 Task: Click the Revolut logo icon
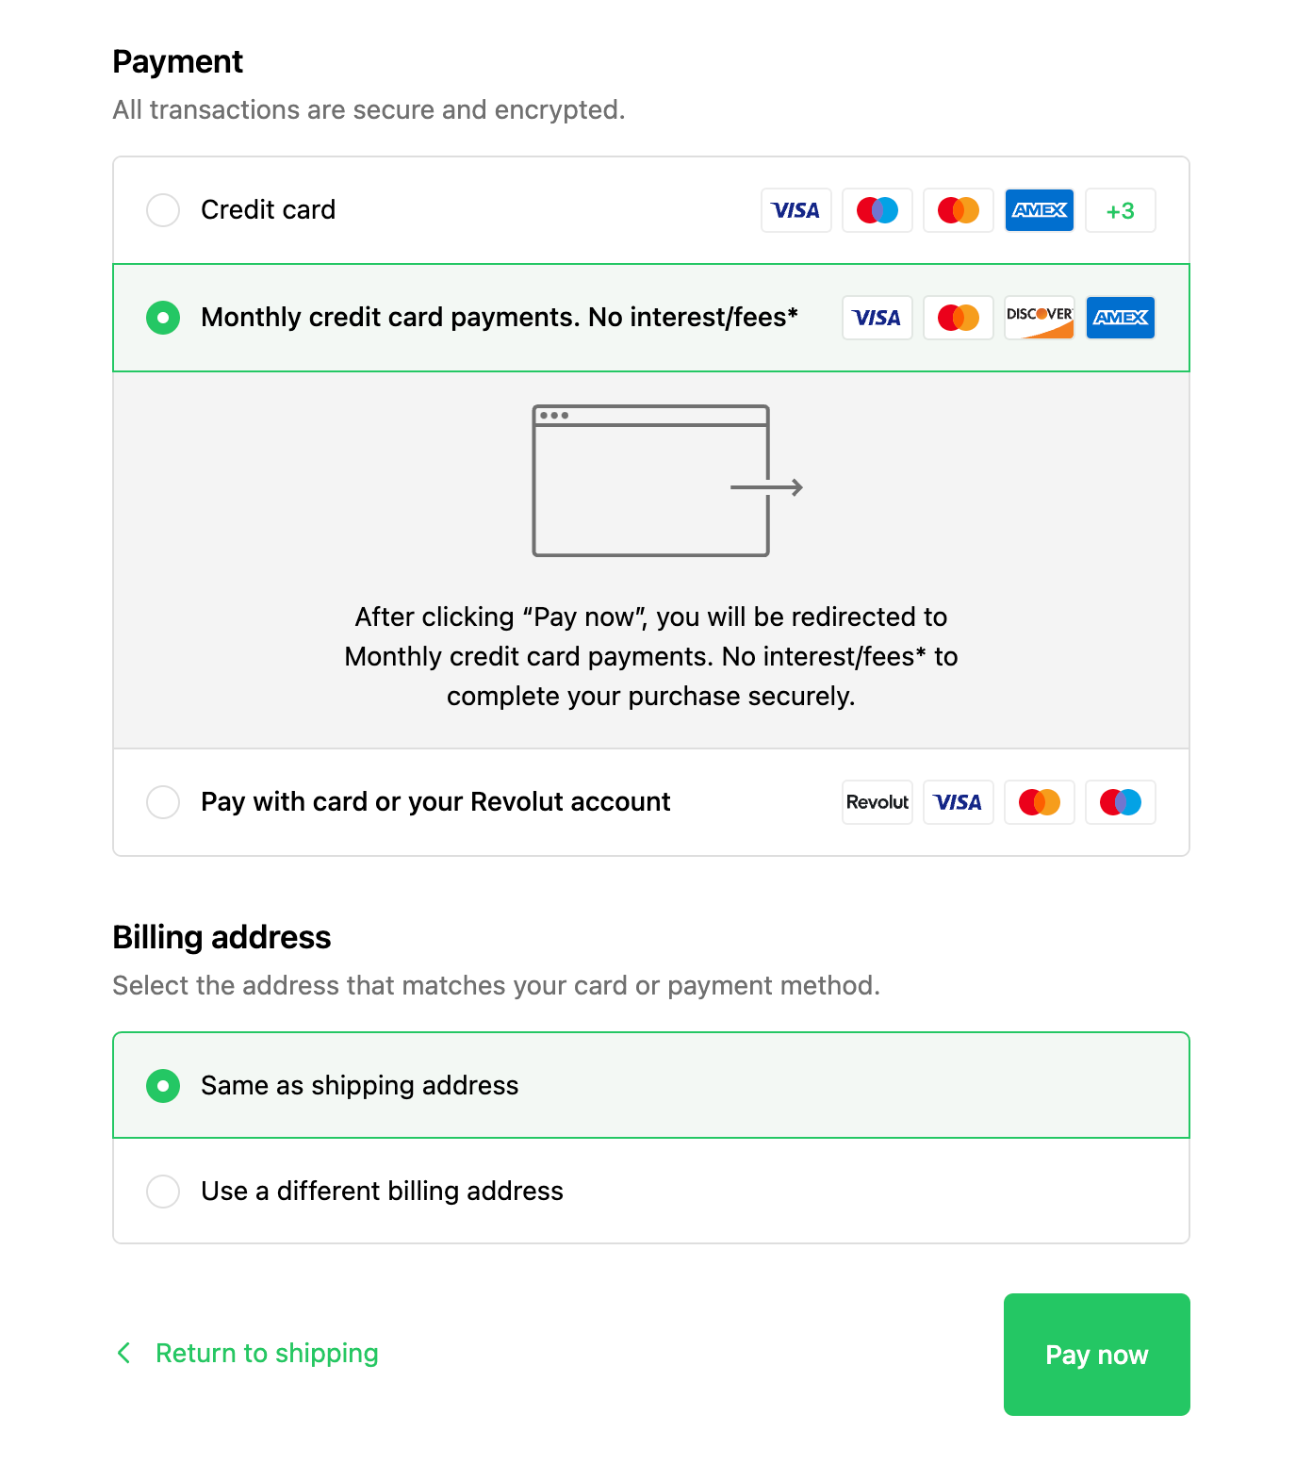click(877, 802)
